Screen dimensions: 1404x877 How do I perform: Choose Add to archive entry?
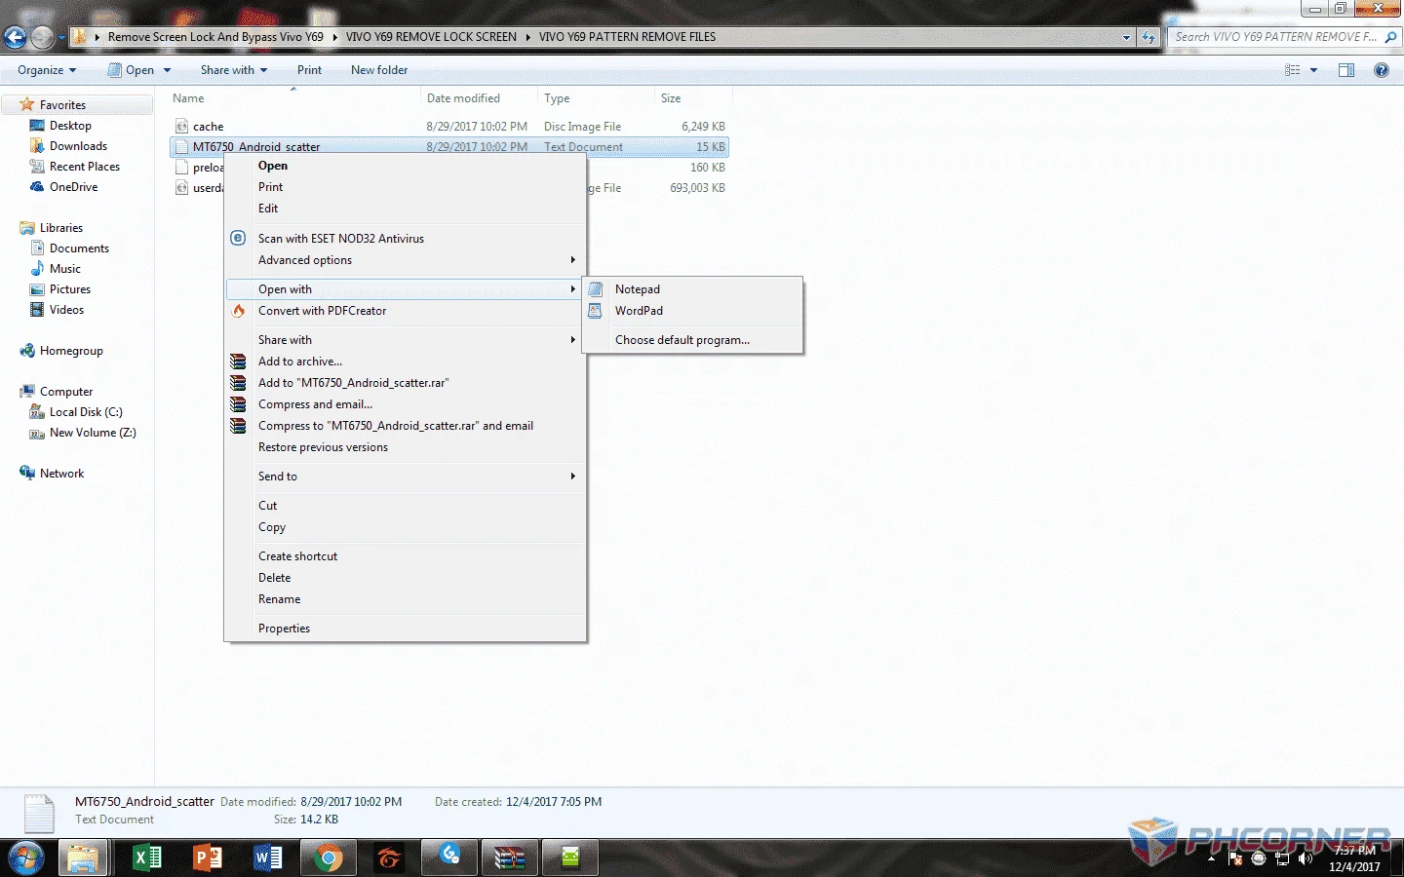[300, 362]
